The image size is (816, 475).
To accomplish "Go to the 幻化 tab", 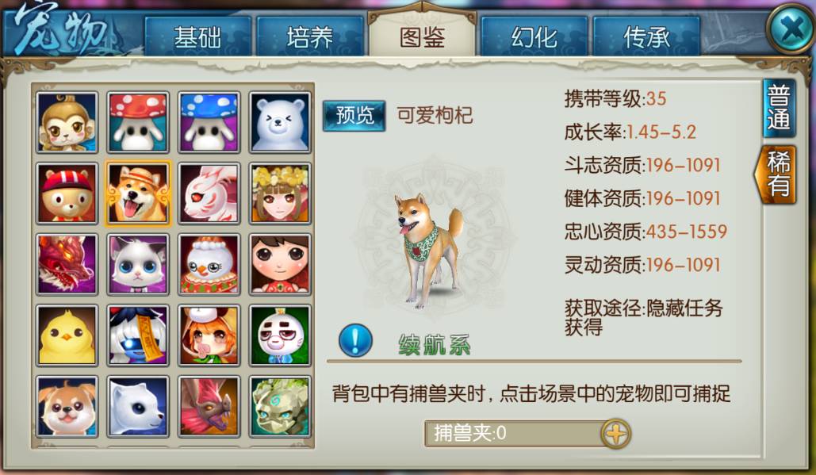I will click(x=534, y=36).
